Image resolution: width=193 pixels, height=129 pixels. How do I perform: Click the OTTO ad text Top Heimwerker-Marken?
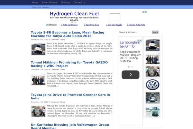tap(131, 56)
